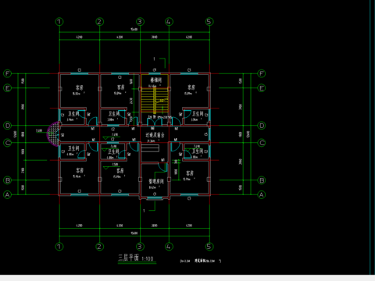
Task: Select the 楼梯间 stairwell room label
Action: click(x=155, y=80)
